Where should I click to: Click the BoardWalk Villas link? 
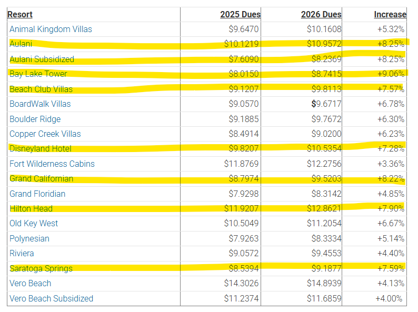point(40,104)
